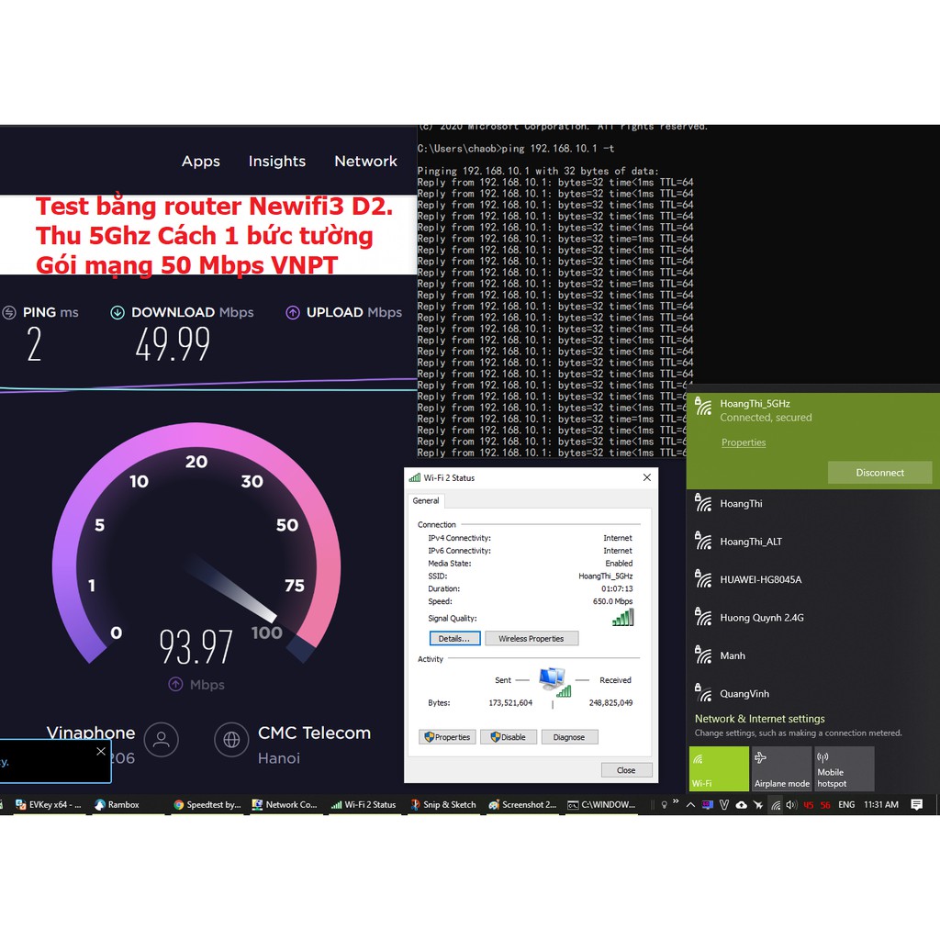This screenshot has height=940, width=940.
Task: Turn off the Wi-Fi tile
Action: pyautogui.click(x=719, y=768)
